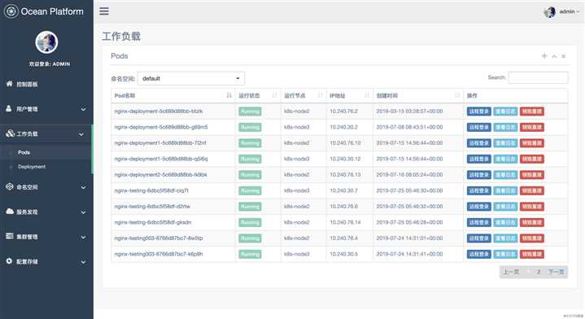Click the Ocean Platform logo icon
This screenshot has height=319, width=585.
pyautogui.click(x=11, y=11)
